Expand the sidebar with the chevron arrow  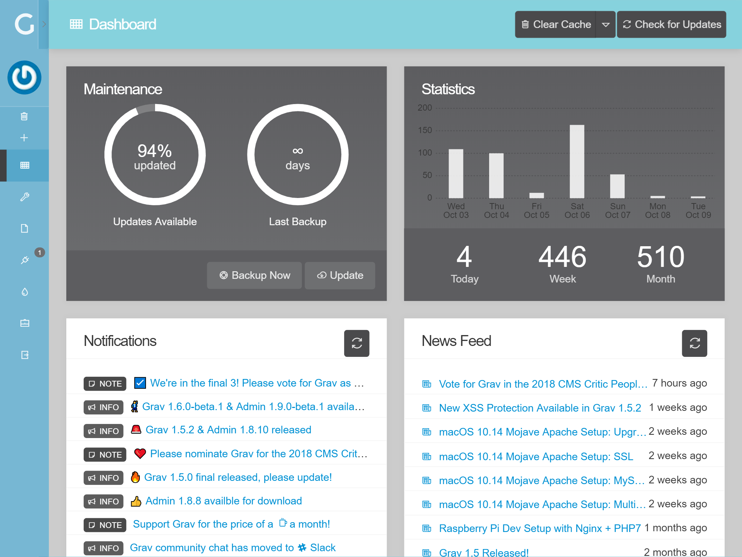[x=44, y=24]
